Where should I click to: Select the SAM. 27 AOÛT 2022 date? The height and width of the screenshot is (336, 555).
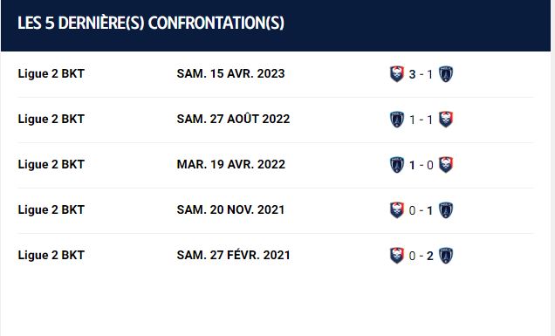click(233, 119)
